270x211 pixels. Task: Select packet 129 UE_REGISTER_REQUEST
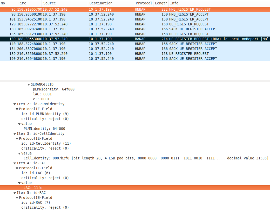(x=135, y=24)
